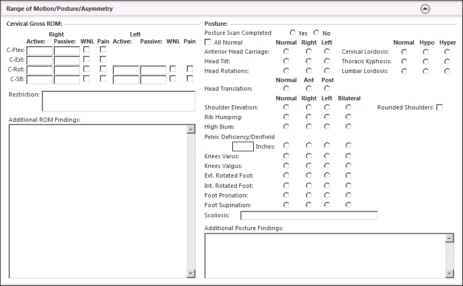Select Normal for Knees Valgus
This screenshot has height=286, width=463.
(286, 166)
